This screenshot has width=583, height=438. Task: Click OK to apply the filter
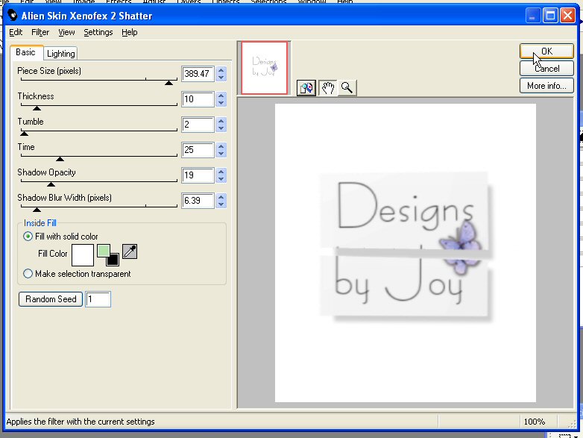546,51
